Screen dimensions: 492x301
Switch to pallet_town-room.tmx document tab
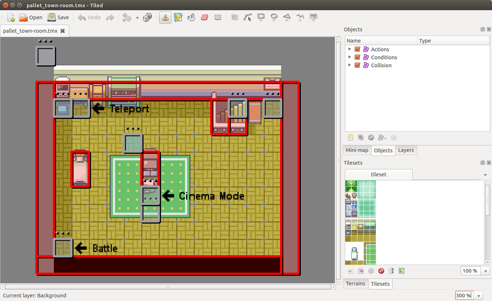click(x=34, y=31)
